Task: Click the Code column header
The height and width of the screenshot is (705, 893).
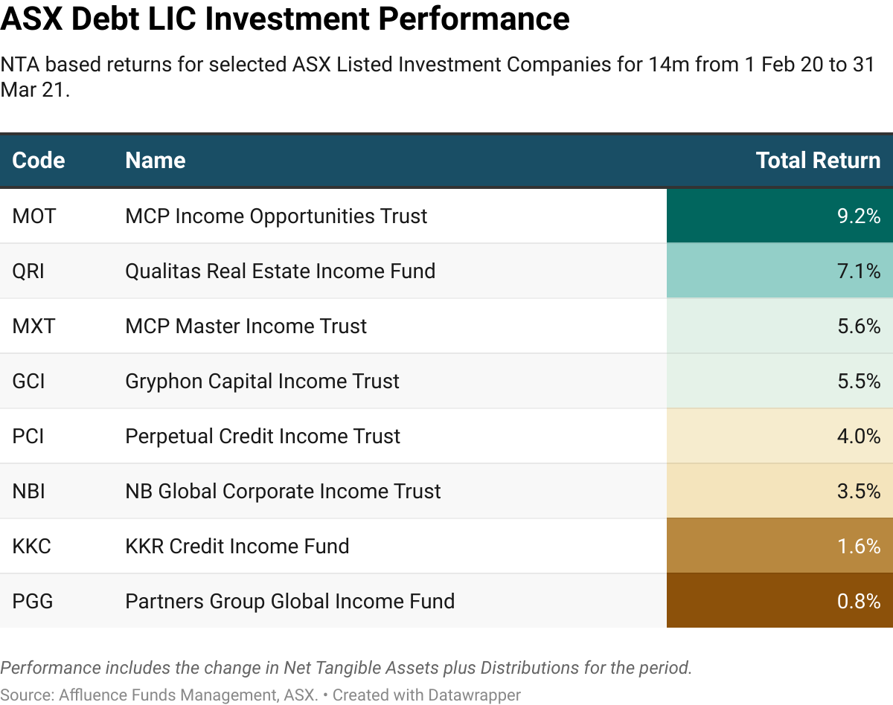Action: pyautogui.click(x=39, y=161)
